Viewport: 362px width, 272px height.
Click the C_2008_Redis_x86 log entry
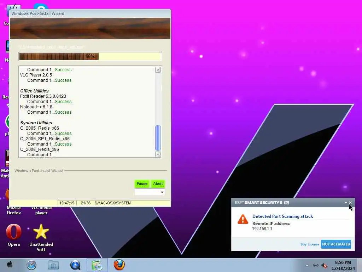pyautogui.click(x=40, y=149)
